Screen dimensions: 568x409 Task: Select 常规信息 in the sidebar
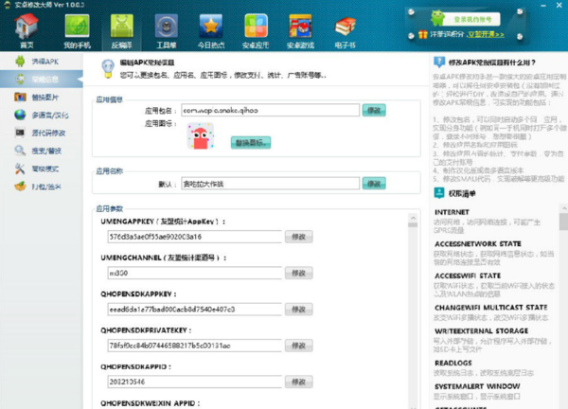tap(42, 79)
